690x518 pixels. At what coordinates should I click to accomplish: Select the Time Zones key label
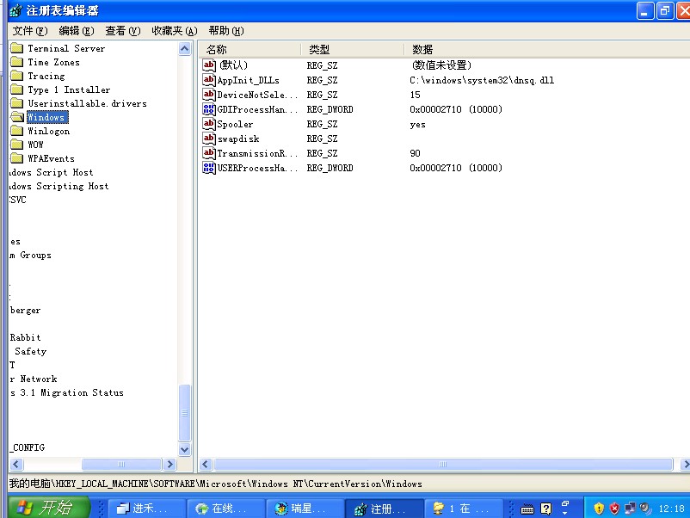coord(53,62)
